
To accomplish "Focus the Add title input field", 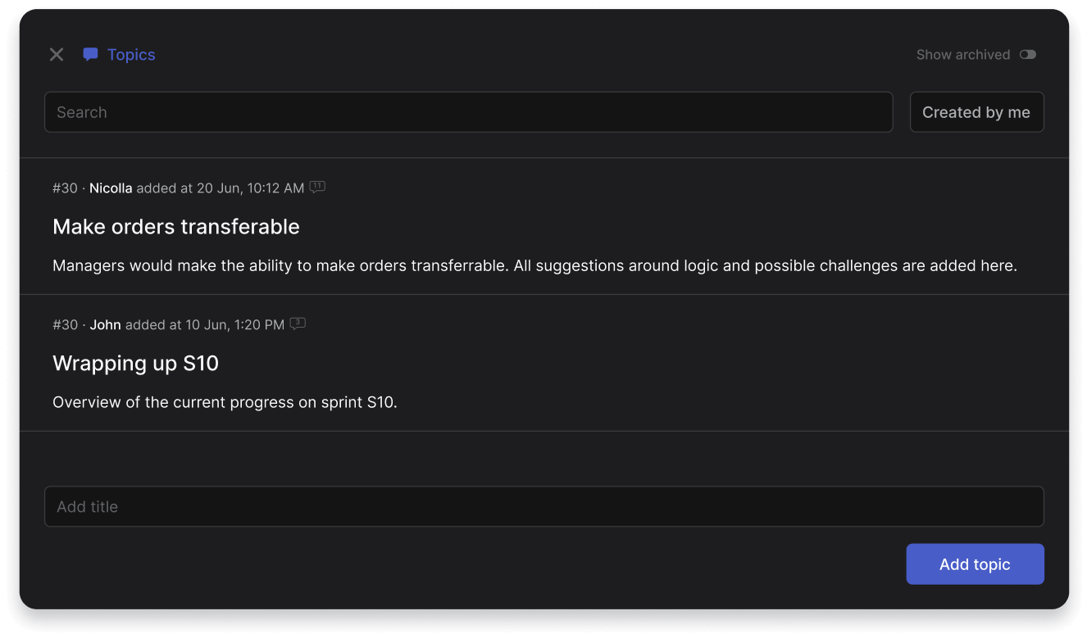I will tap(543, 507).
